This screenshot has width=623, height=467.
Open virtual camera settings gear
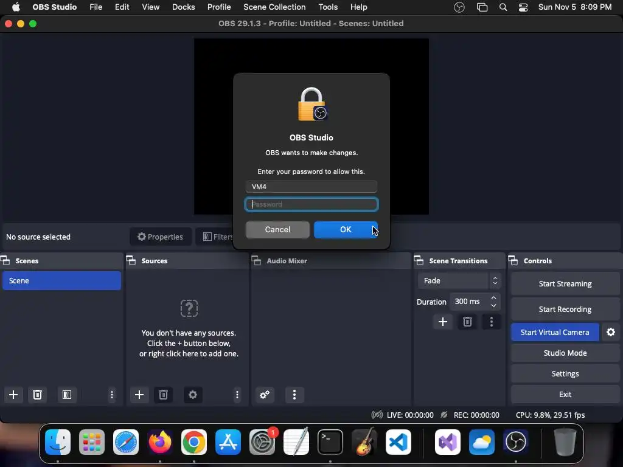coord(611,332)
